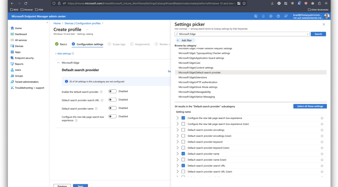Image resolution: width=338 pixels, height=187 pixels.
Task: Check Configure new tab page search box experience (User)
Action: (183, 124)
